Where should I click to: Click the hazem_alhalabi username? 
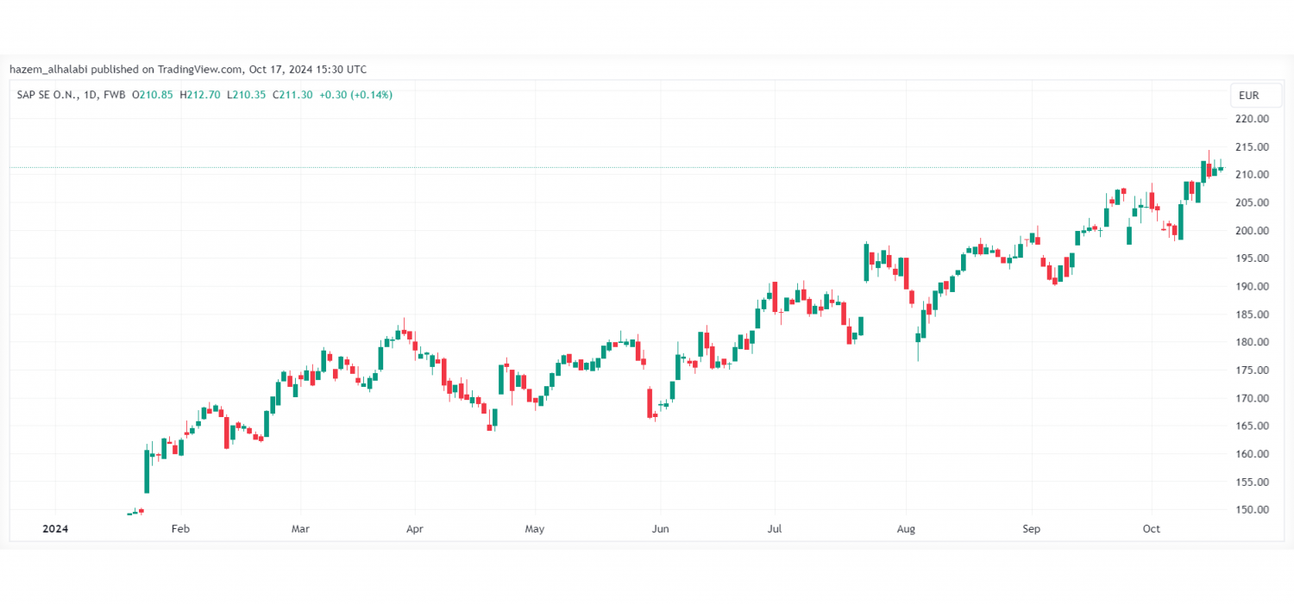[x=49, y=70]
